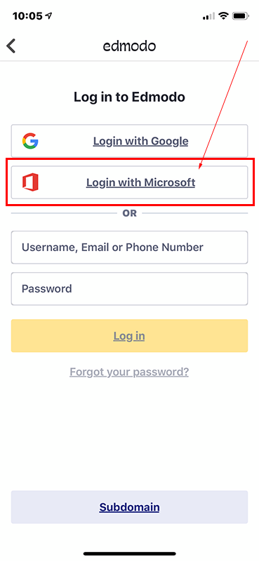The width and height of the screenshot is (259, 561).
Task: Click the Microsoft Office logo icon
Action: point(30,182)
